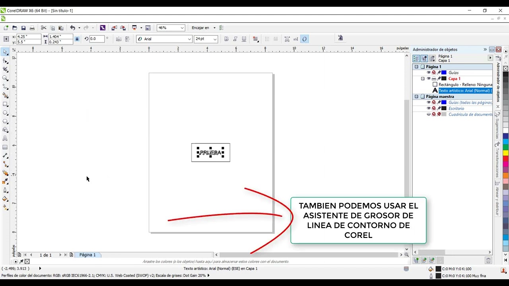The width and height of the screenshot is (509, 286).
Task: Collapse the Página 1 tree node
Action: coord(416,67)
